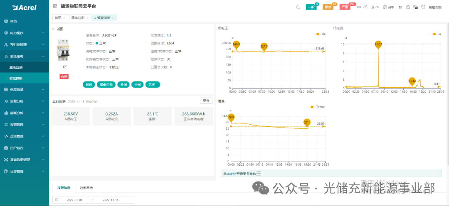Click the 0.262A A相电流 data card
The height and width of the screenshot is (206, 449).
click(x=112, y=116)
